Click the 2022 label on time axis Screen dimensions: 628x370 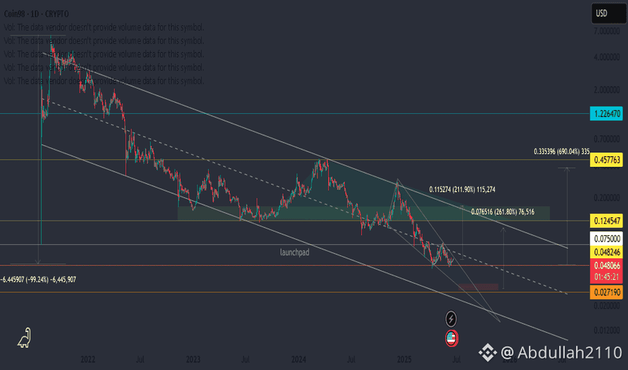(x=88, y=359)
